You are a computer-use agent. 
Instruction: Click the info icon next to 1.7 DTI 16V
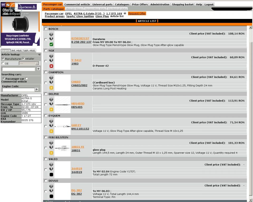[x=125, y=13]
